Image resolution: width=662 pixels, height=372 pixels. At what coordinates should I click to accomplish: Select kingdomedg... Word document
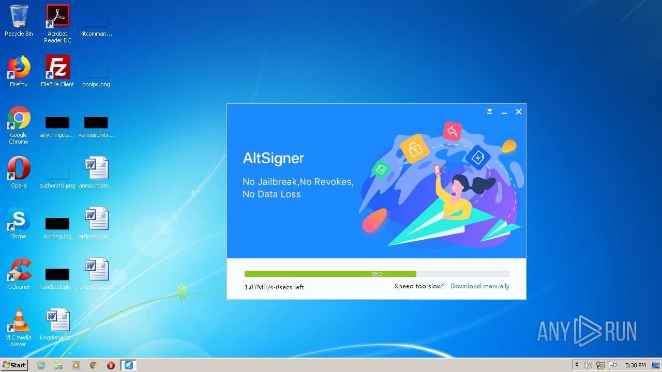point(57,324)
